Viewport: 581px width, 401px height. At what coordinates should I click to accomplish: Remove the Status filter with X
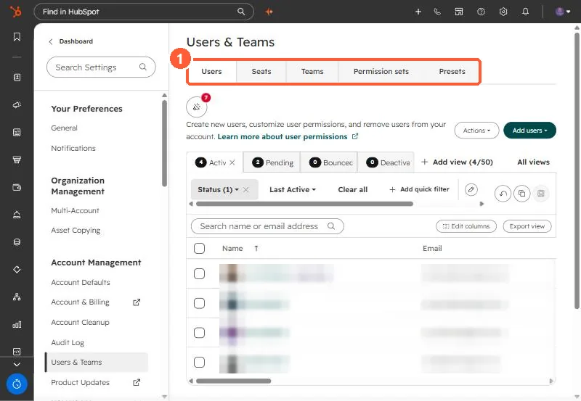coord(246,190)
